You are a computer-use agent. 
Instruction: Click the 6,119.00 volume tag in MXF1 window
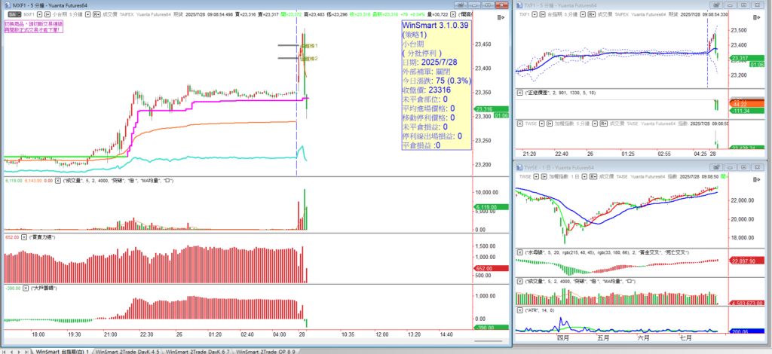[491, 207]
